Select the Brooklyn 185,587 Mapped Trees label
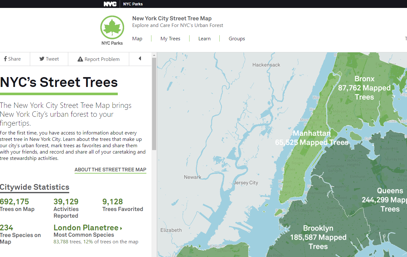Viewport: 407px width, 257px height. point(318,237)
